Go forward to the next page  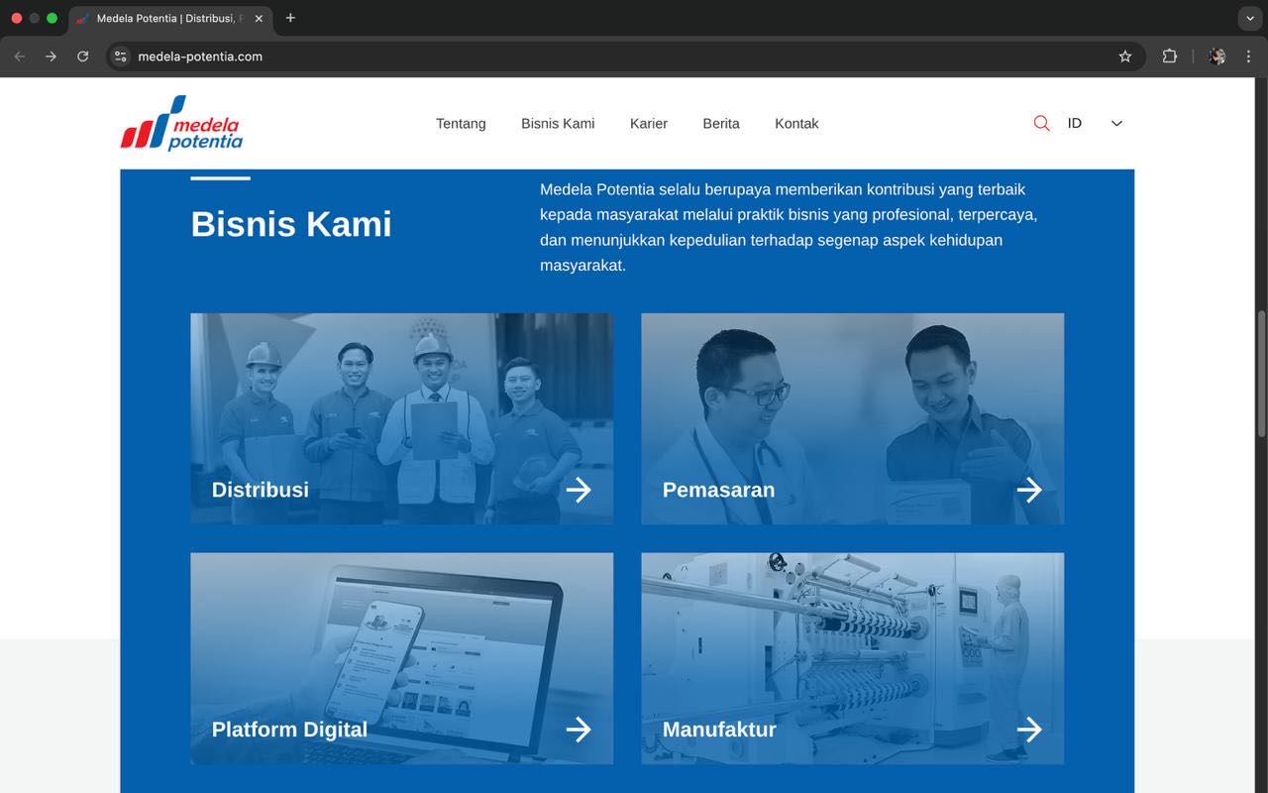[x=52, y=57]
